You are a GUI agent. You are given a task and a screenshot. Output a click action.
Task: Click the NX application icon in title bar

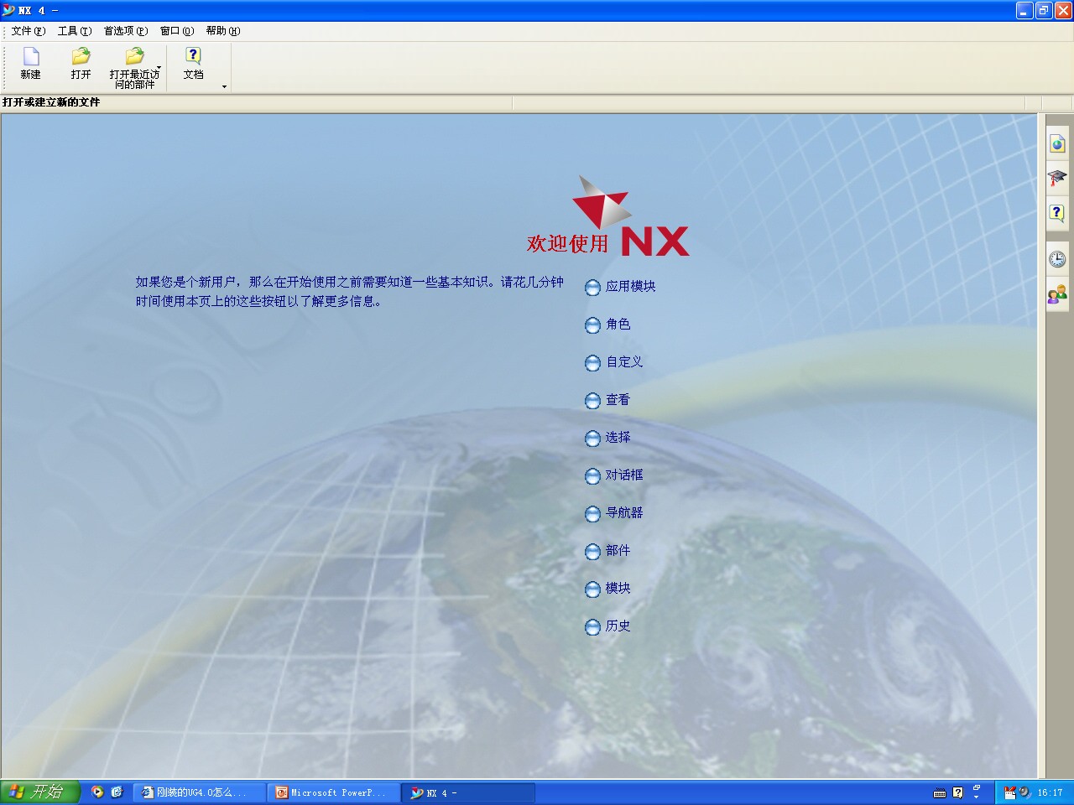pos(8,10)
